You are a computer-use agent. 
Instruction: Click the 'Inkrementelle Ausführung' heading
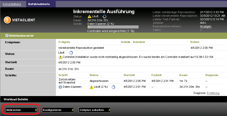click(x=104, y=11)
